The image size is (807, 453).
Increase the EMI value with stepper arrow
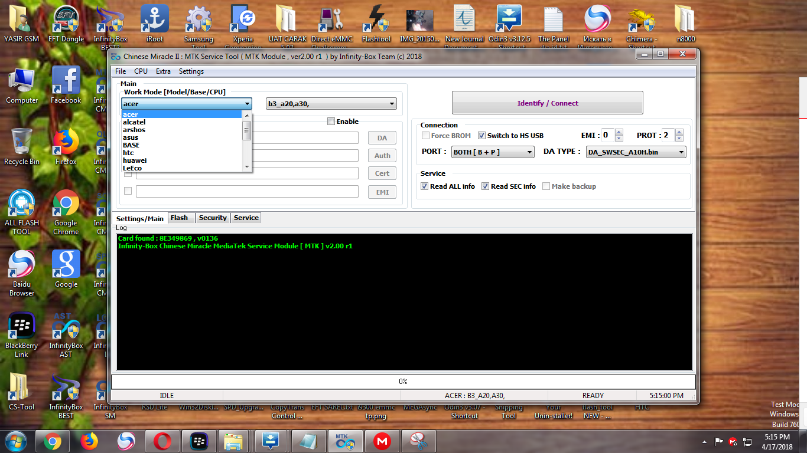click(x=619, y=132)
